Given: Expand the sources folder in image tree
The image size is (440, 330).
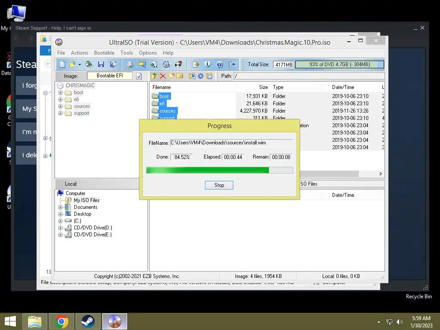Looking at the screenshot, I should (x=60, y=107).
